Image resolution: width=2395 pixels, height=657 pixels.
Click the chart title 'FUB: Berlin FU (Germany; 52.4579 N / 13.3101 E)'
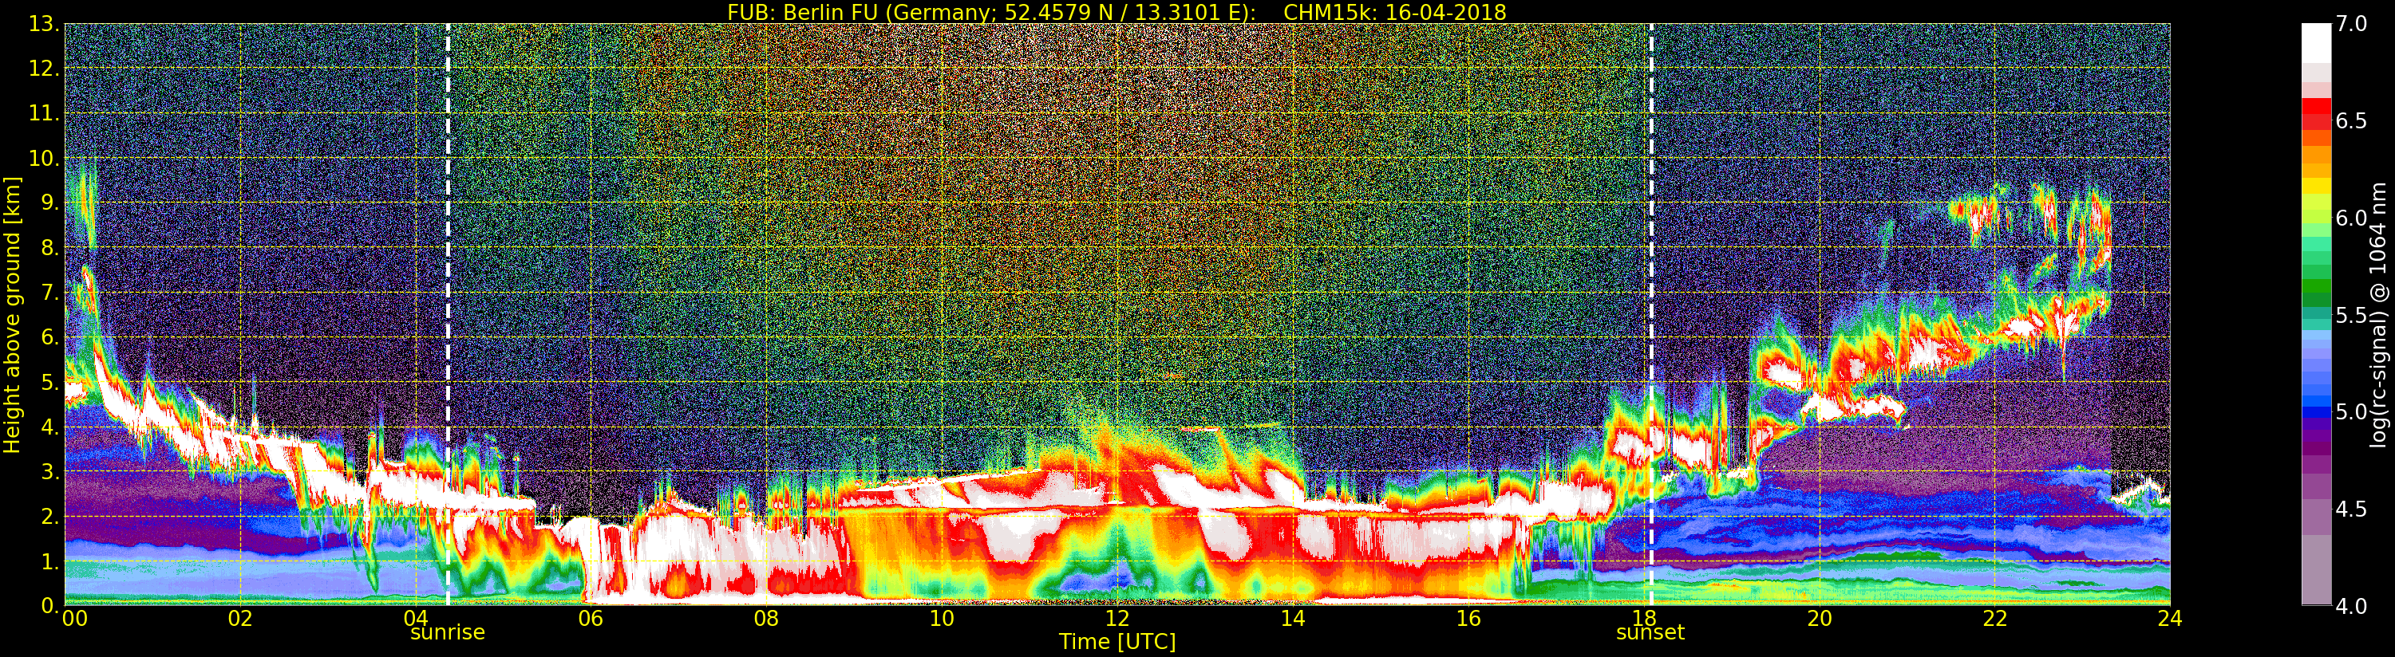[991, 12]
